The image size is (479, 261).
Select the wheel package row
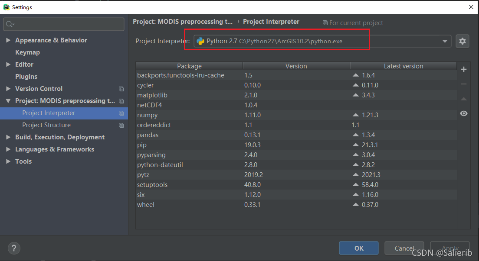tap(296, 205)
